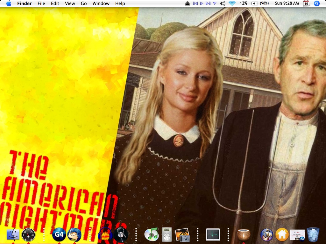The height and width of the screenshot is (244, 326).
Task: Open the Wi-Fi AirPort status menu
Action: (232, 3)
